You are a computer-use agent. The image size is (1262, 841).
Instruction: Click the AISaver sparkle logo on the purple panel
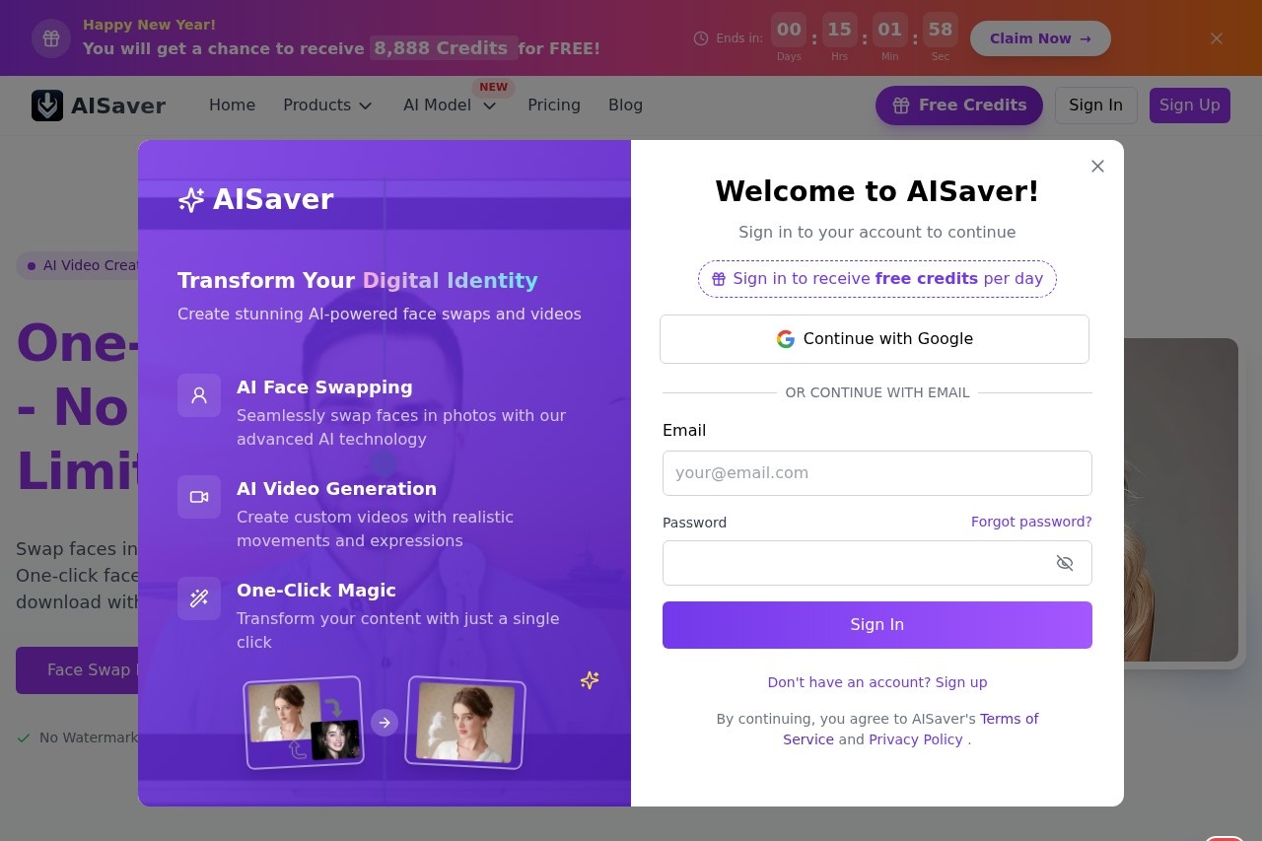pos(190,199)
